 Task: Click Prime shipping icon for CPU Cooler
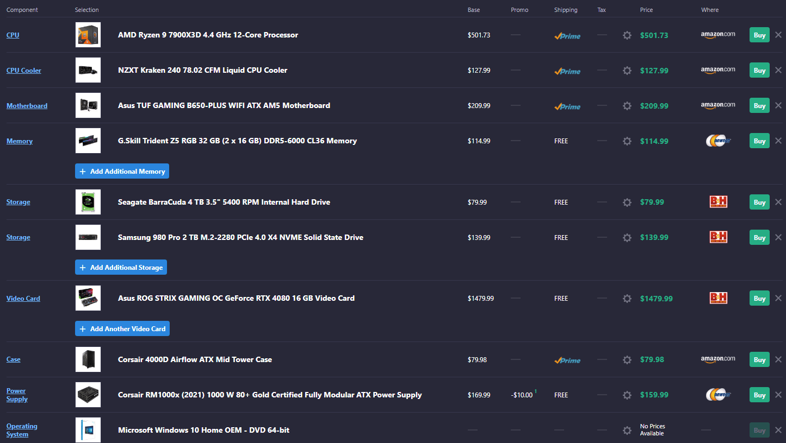coord(567,71)
